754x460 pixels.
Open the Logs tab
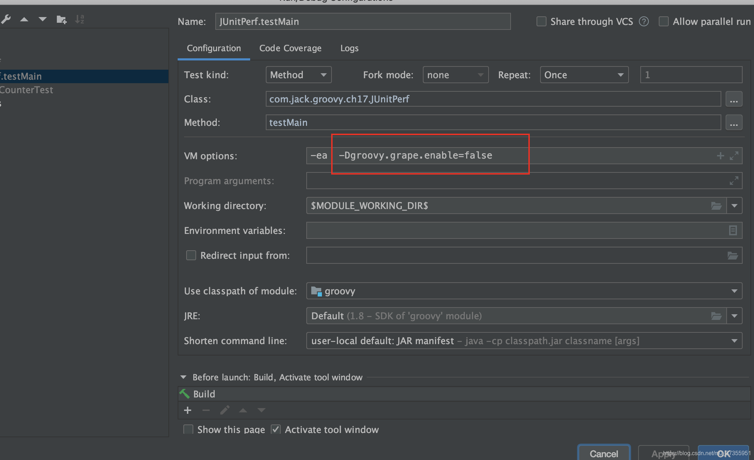tap(349, 48)
